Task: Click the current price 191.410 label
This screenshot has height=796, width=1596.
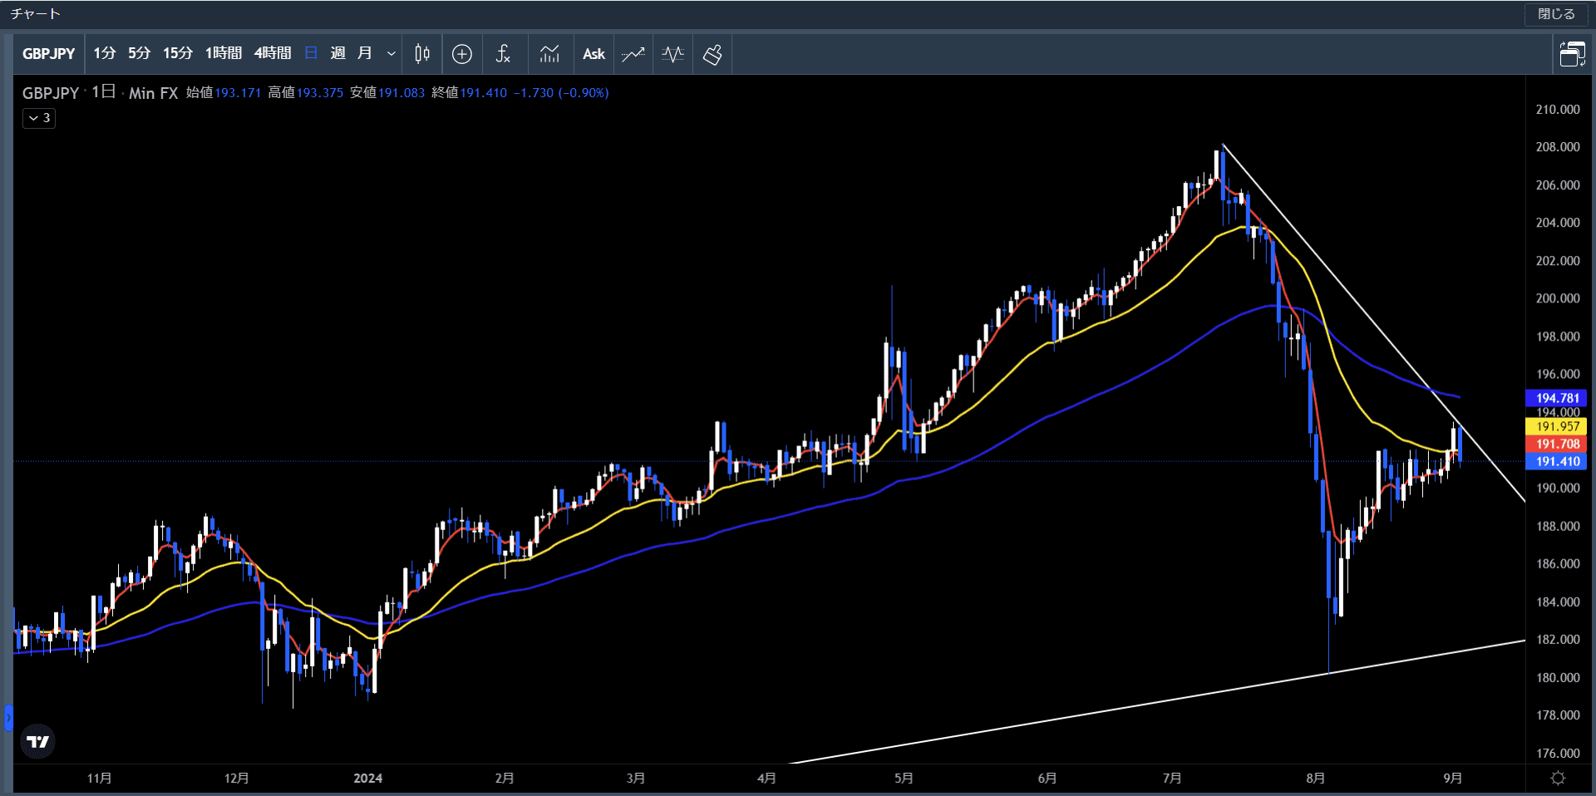Action: [1556, 461]
